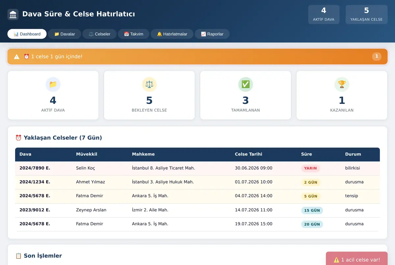Click the green checkmark icon above Tamamlanan
The width and height of the screenshot is (395, 265).
tap(246, 84)
